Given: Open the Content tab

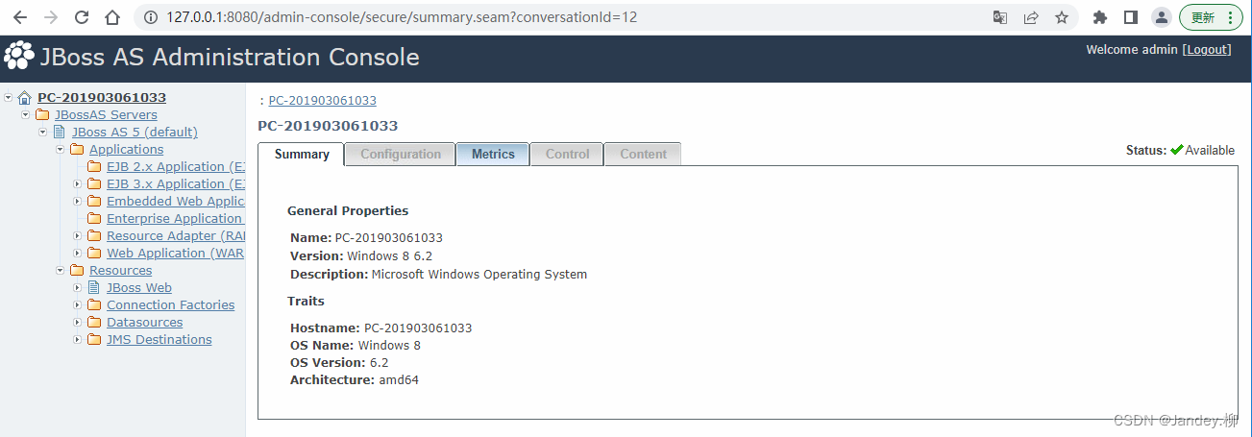Looking at the screenshot, I should coord(643,154).
